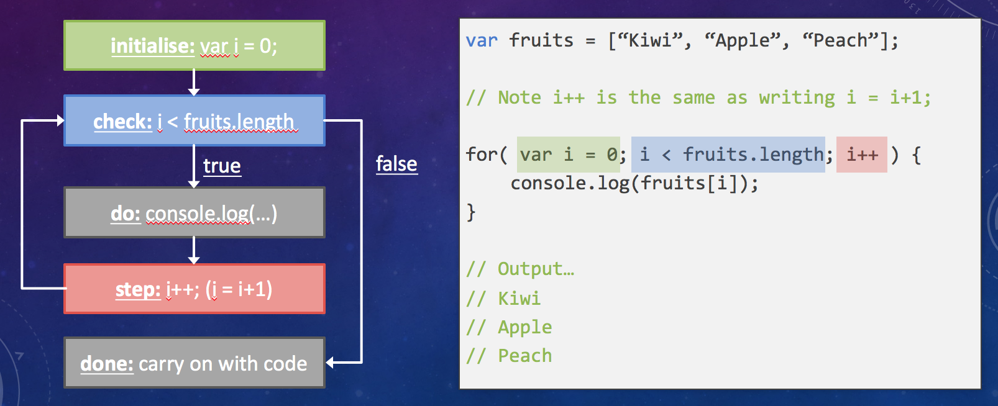Click the underlined 'true' branch label
Image resolution: width=998 pixels, height=406 pixels.
(x=222, y=166)
